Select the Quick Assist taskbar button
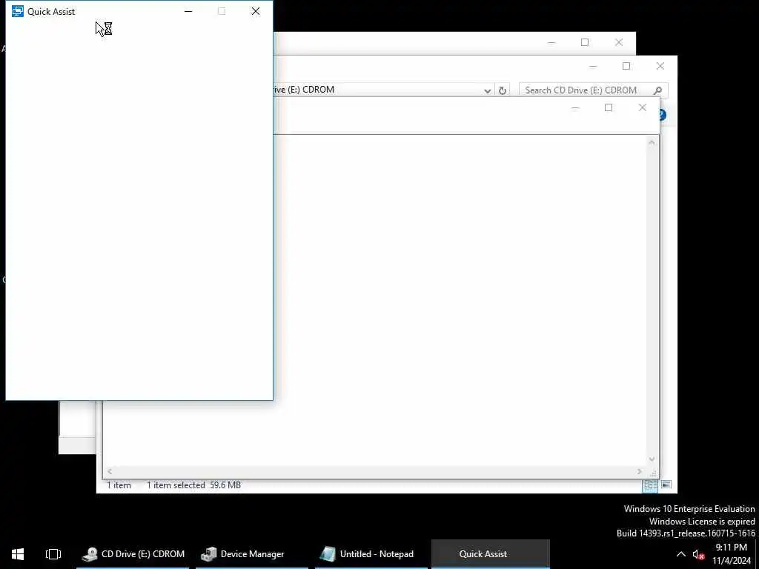The width and height of the screenshot is (759, 569). [x=491, y=554]
